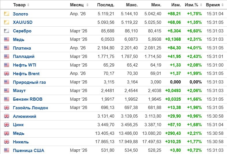Click the silver bar icon beside Серебро
The height and width of the screenshot is (154, 227).
coord(7,31)
